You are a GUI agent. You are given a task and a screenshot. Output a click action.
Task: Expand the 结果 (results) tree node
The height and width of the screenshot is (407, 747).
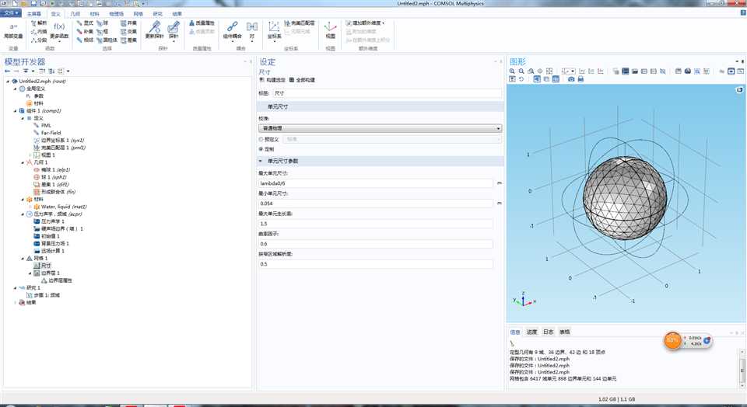click(16, 302)
